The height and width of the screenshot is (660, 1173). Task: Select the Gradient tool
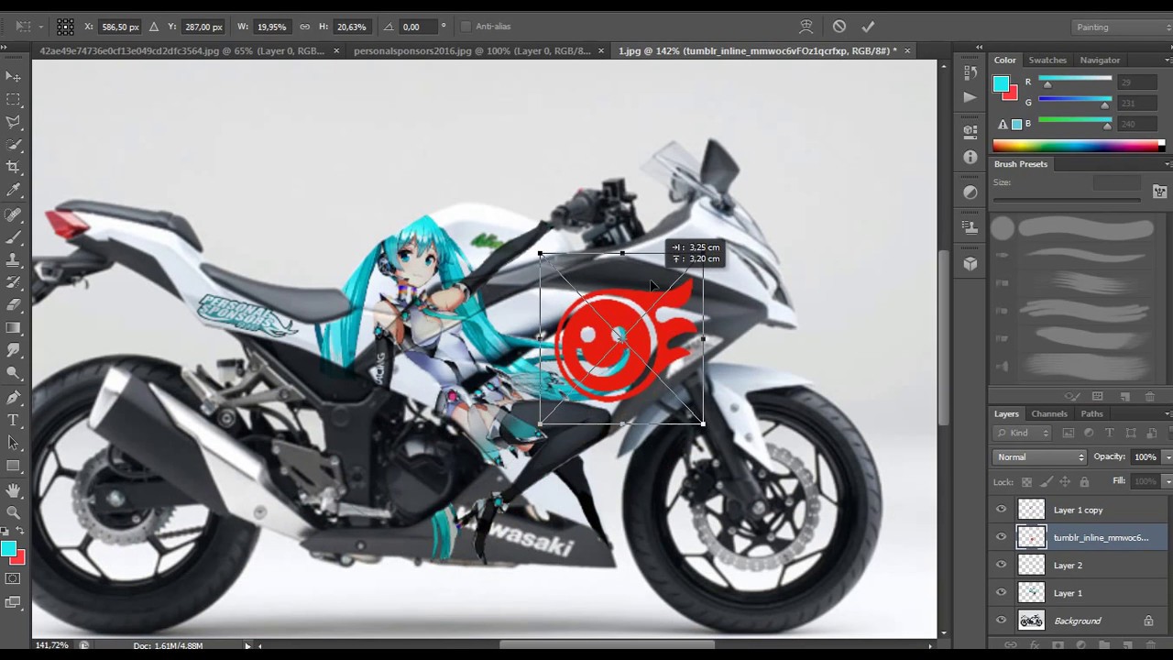click(13, 328)
